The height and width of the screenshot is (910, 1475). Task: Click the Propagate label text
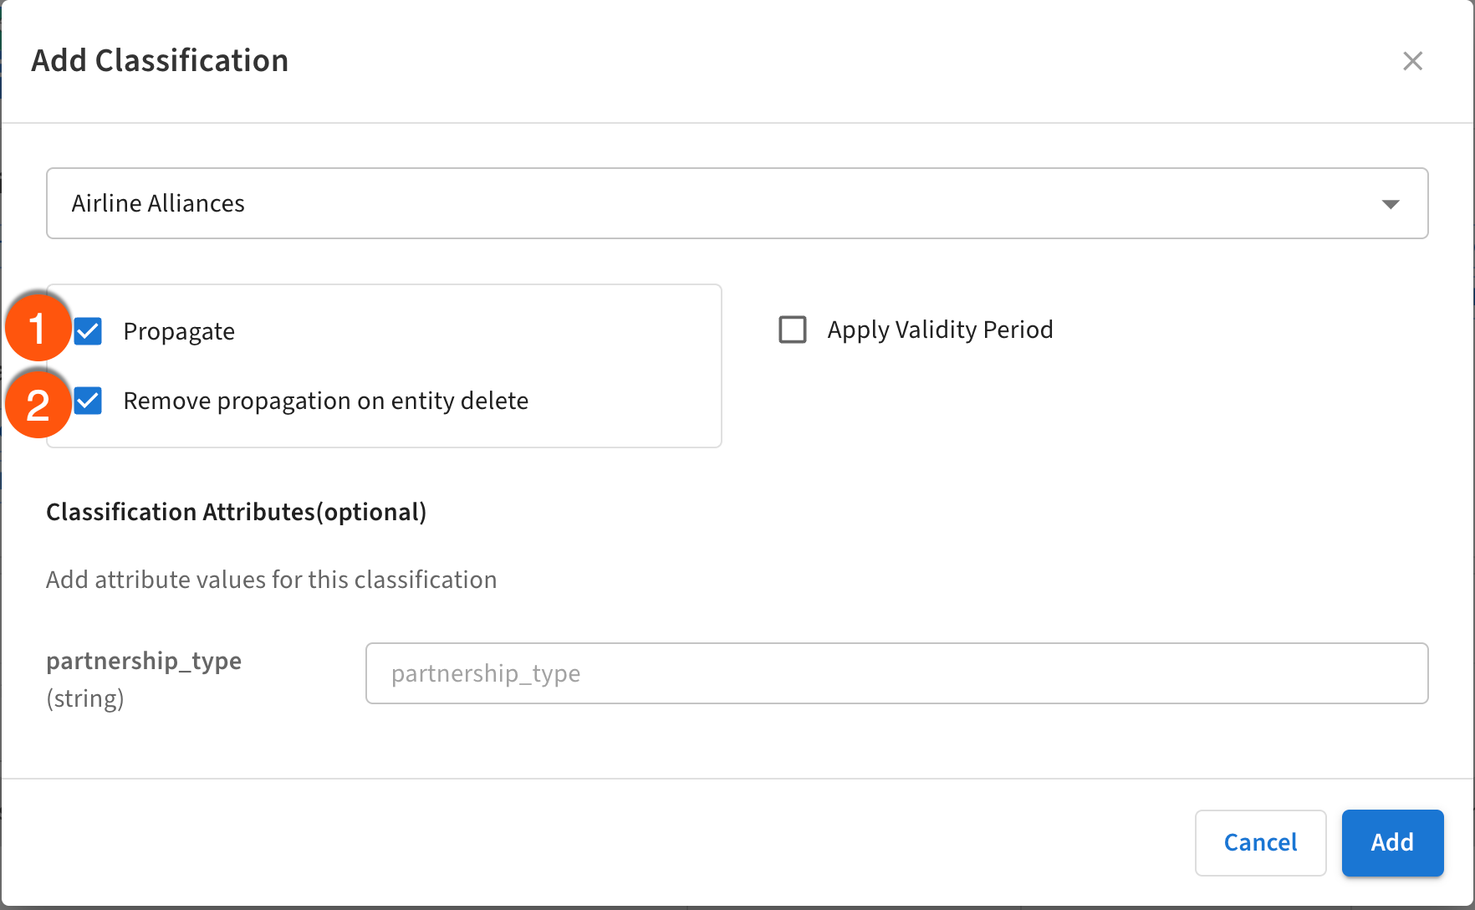179,331
